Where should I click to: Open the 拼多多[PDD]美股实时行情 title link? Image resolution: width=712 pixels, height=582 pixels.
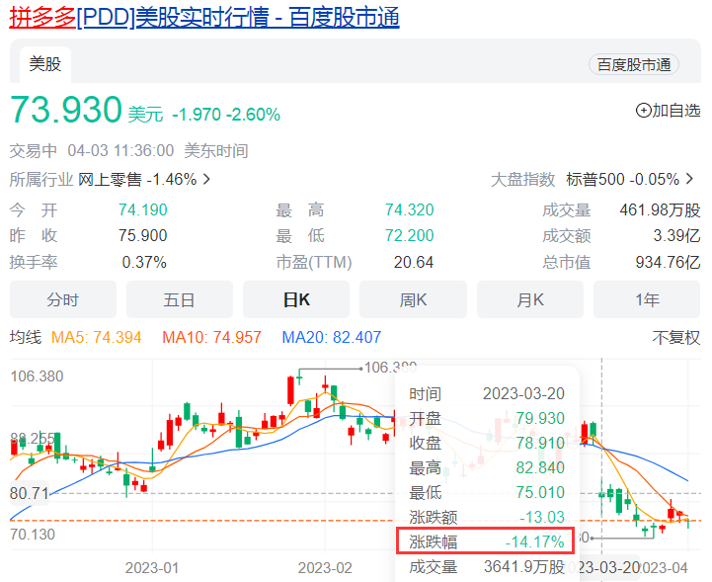pos(204,18)
